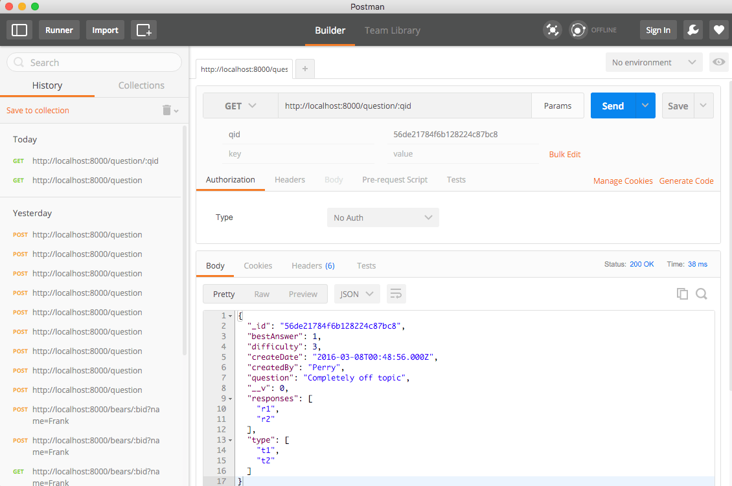Expand the No environment dropdown

tap(654, 62)
